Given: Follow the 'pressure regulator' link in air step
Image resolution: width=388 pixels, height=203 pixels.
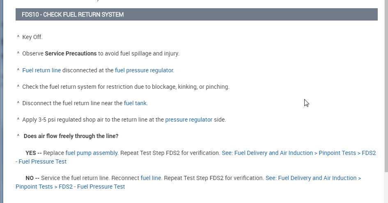Looking at the screenshot, I should [188, 120].
